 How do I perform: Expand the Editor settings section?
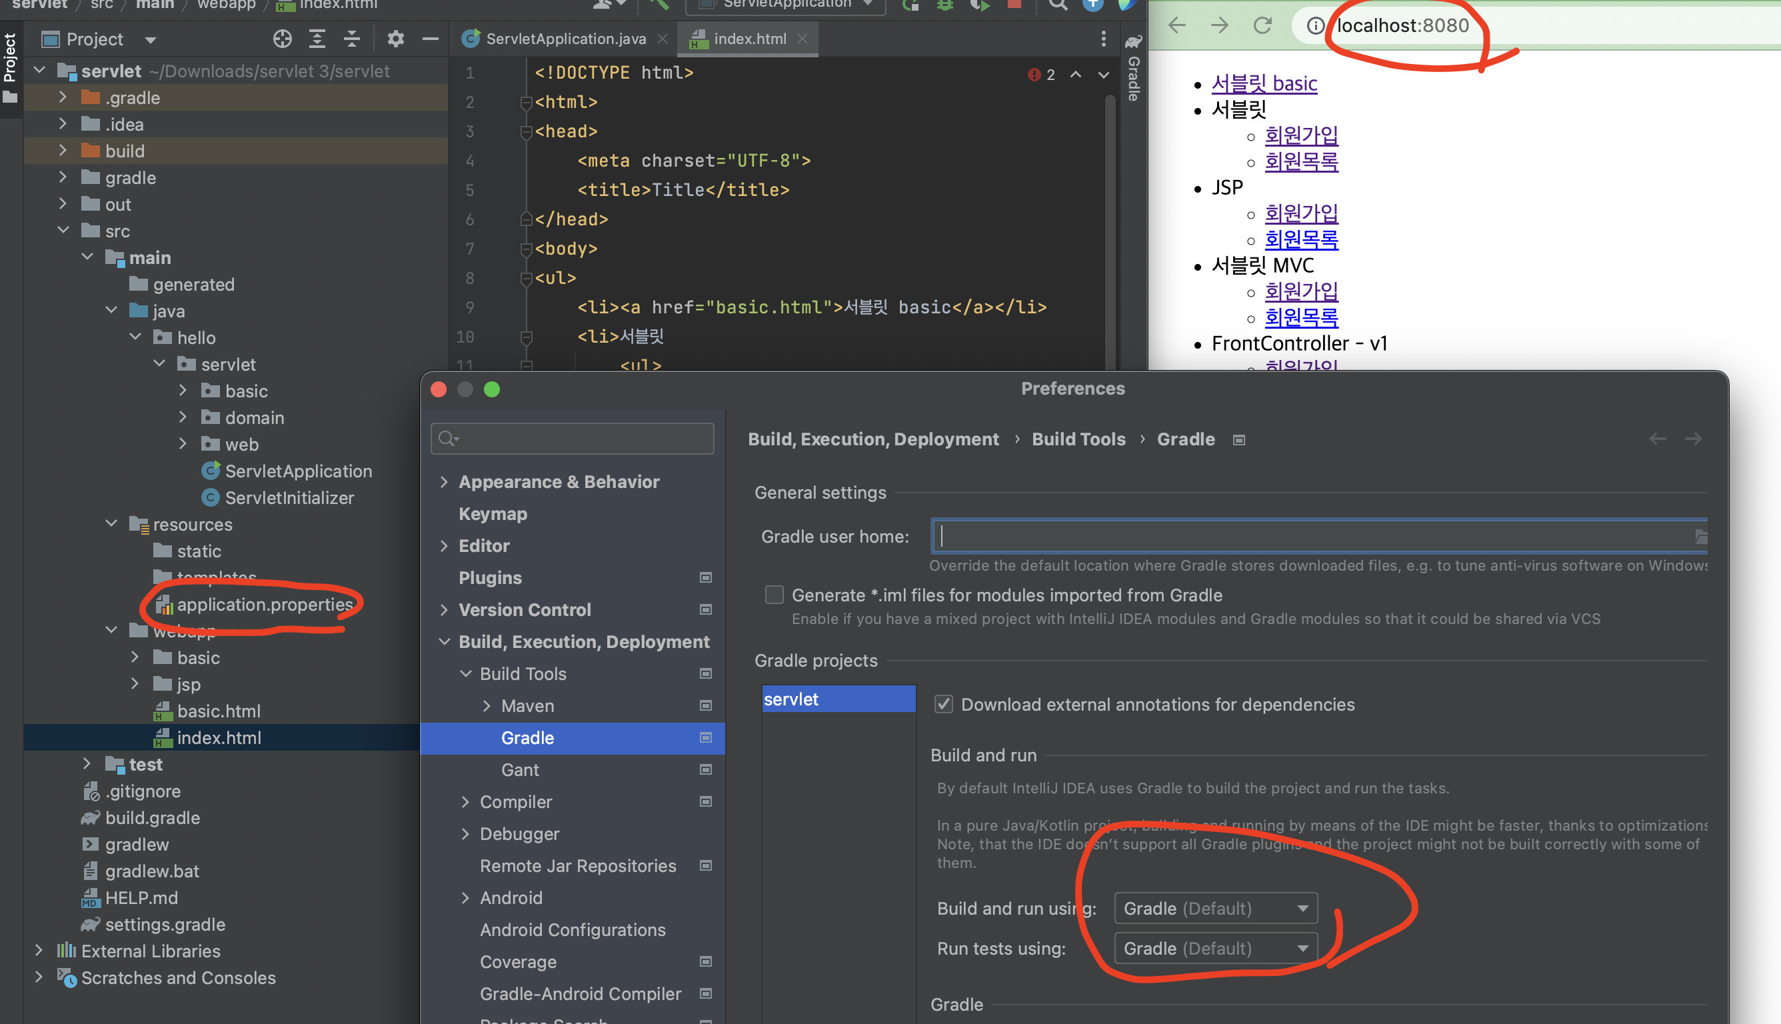pyautogui.click(x=444, y=546)
